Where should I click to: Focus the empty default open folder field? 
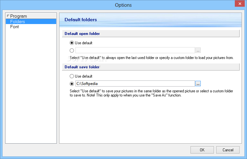135,50
